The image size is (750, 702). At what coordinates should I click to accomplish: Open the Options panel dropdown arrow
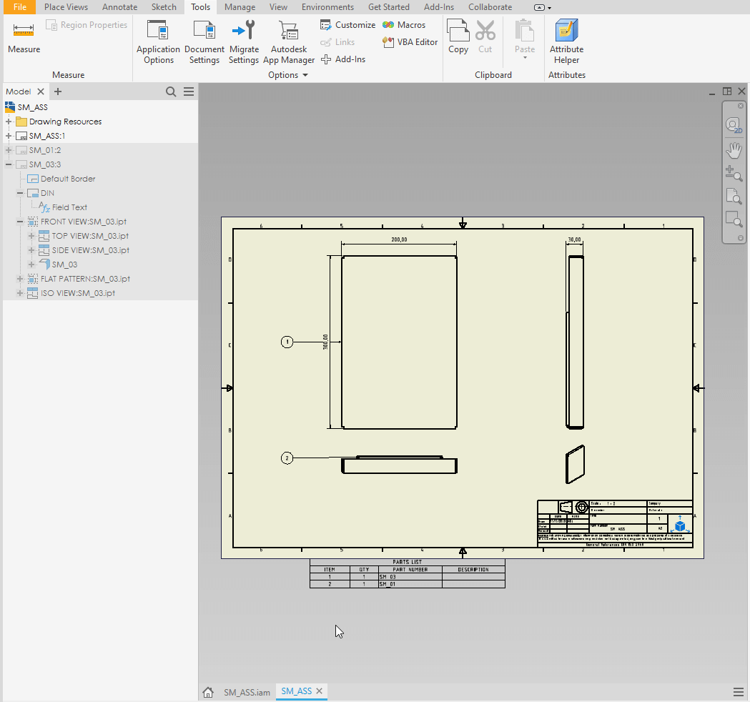[x=305, y=75]
